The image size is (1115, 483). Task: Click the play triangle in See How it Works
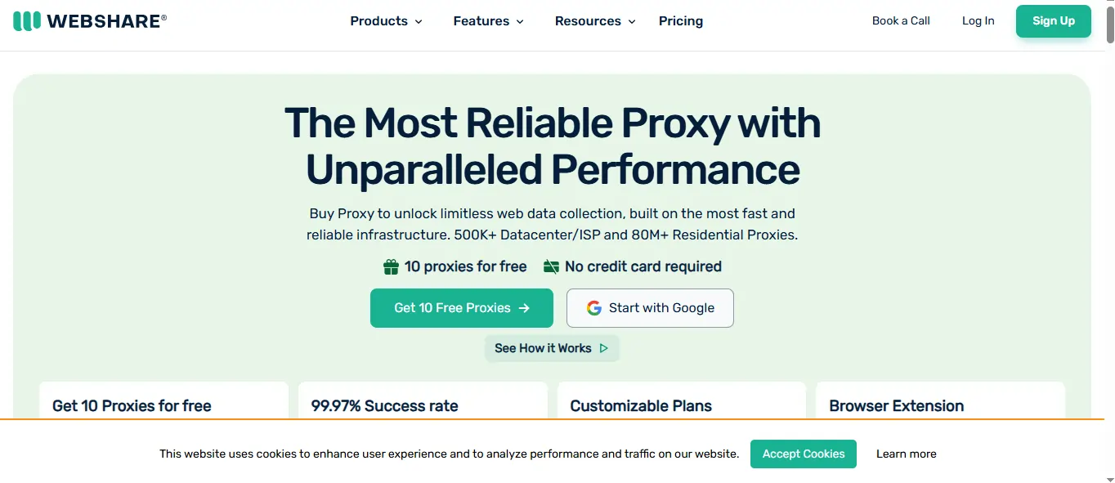click(604, 348)
